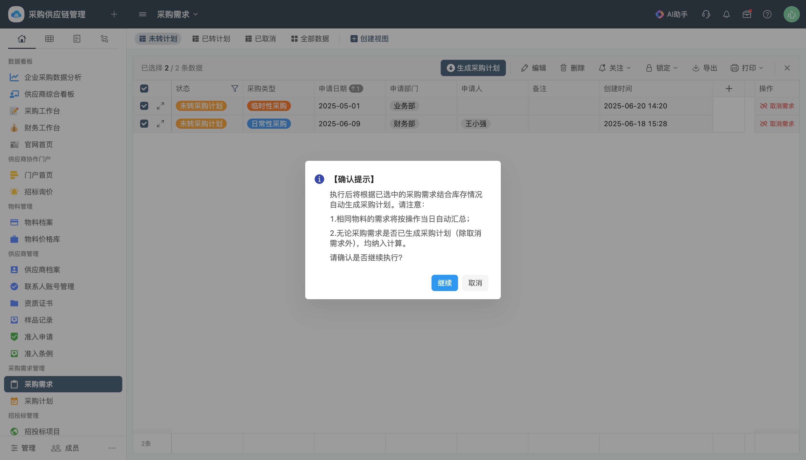The height and width of the screenshot is (460, 806).
Task: Click the notification bell icon
Action: 726,14
